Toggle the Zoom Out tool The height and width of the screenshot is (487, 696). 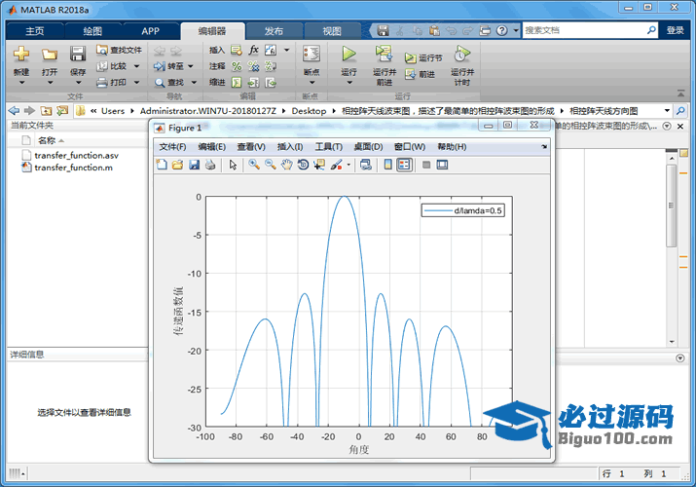(x=271, y=165)
